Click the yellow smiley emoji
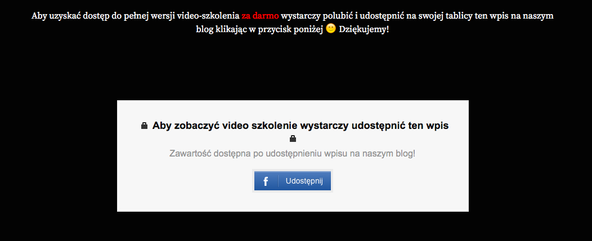Viewport: 592px width, 241px height. pyautogui.click(x=331, y=29)
